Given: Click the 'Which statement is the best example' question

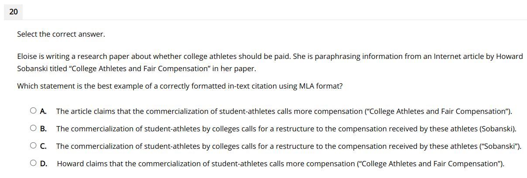Looking at the screenshot, I should point(180,86).
